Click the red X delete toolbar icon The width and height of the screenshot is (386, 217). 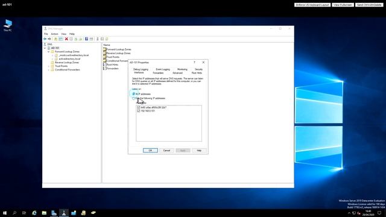66,39
